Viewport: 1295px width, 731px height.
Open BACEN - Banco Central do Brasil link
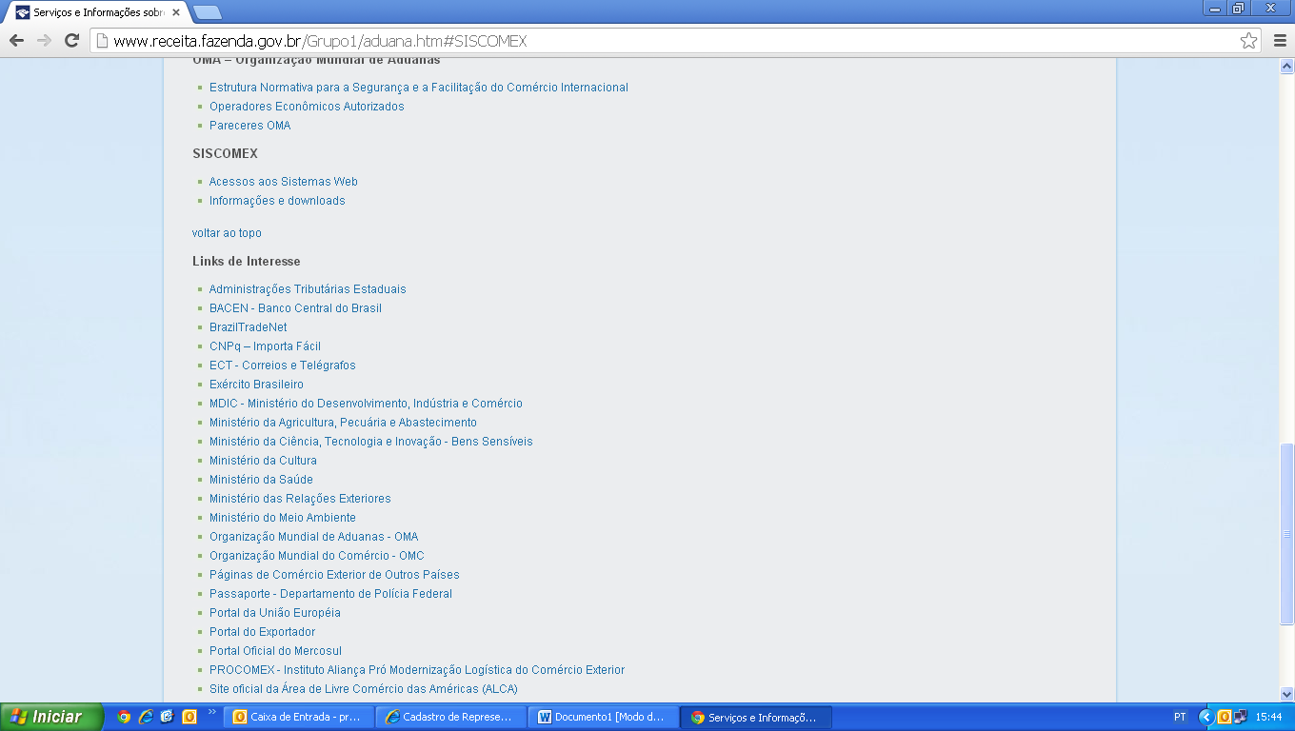[295, 307]
